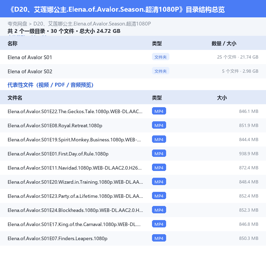Viewport: 266px width, 254px height.
Task: Click the page title '目录结构总览' header text
Action: coord(205,9)
